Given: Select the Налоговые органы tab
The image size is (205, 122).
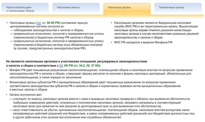Looking at the screenshot, I should 127,9.
